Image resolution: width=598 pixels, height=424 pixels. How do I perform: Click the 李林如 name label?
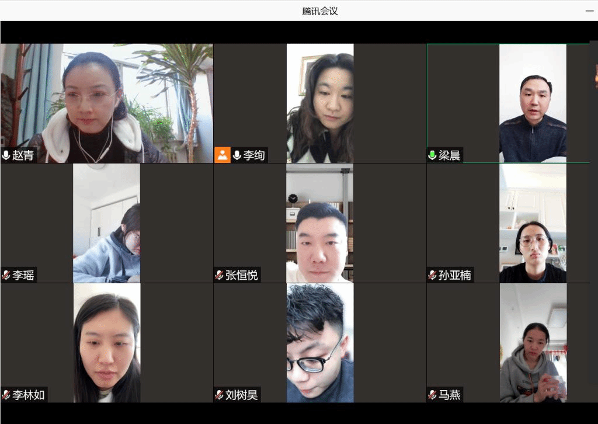(x=29, y=395)
